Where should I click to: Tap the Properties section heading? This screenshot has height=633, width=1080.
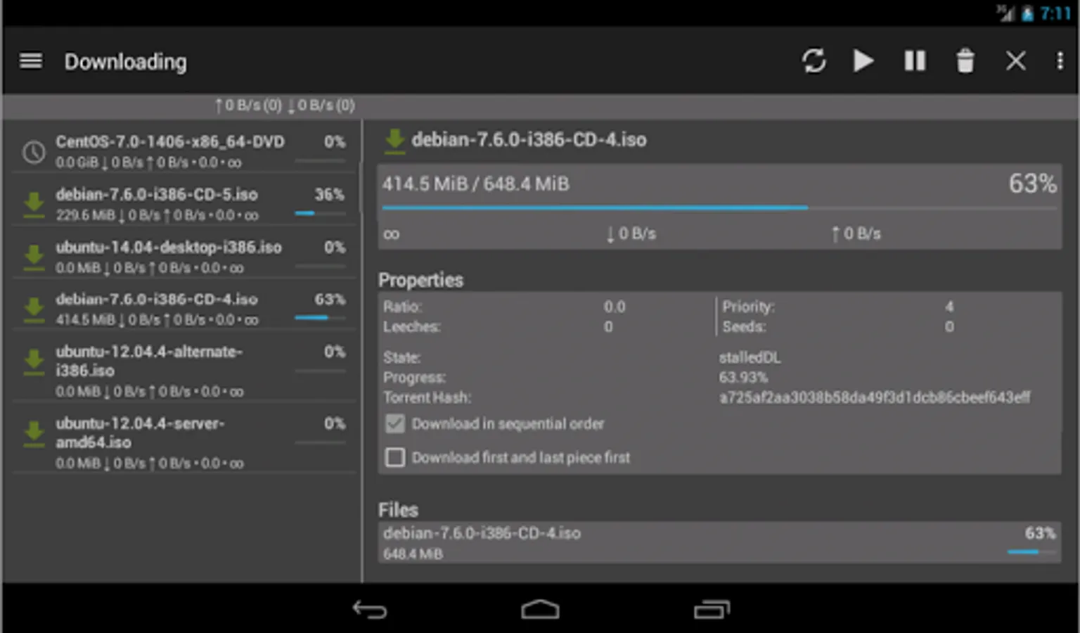420,280
